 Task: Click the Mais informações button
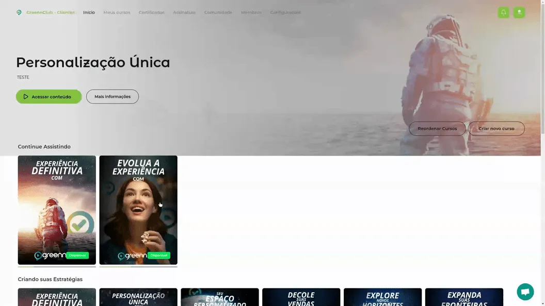click(x=113, y=97)
